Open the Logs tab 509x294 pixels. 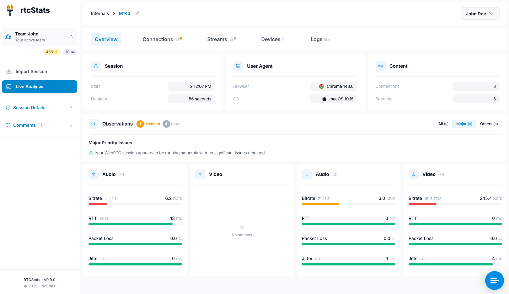pyautogui.click(x=320, y=39)
